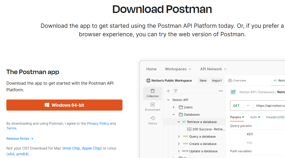Expand the Create a database request
Screen dimensions: 285x158
point(179,144)
